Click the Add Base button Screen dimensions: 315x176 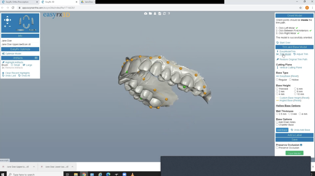tap(282, 130)
